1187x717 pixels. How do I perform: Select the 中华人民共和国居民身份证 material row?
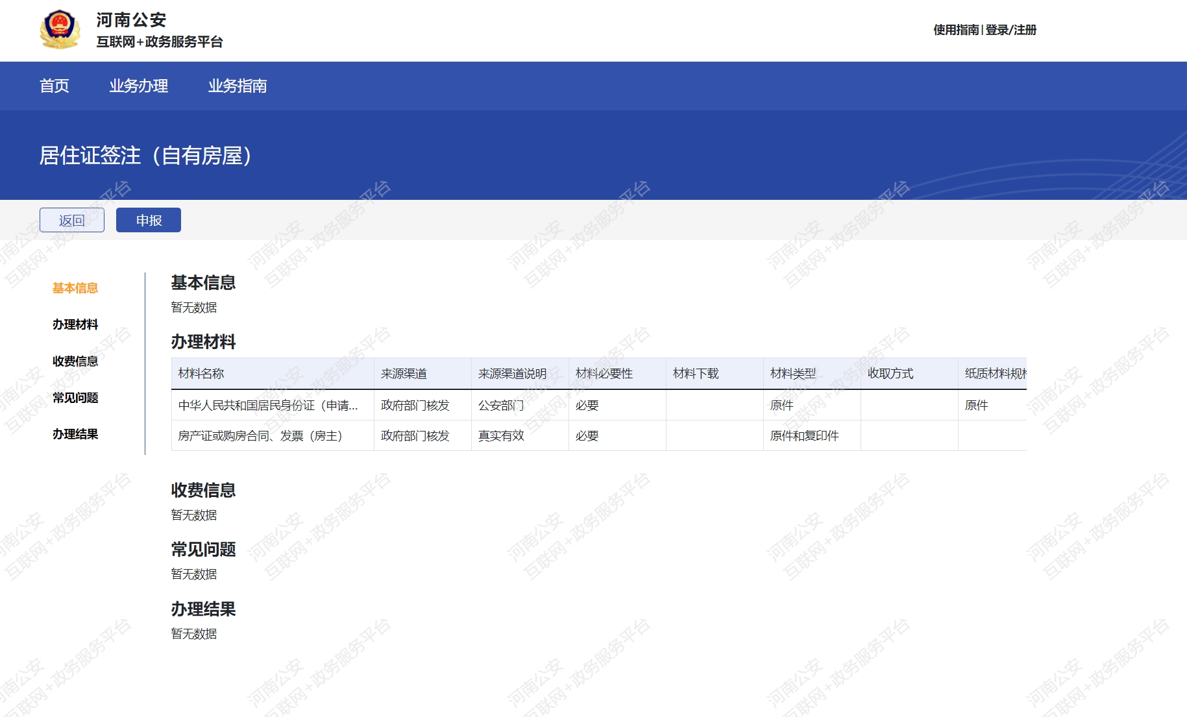click(268, 406)
